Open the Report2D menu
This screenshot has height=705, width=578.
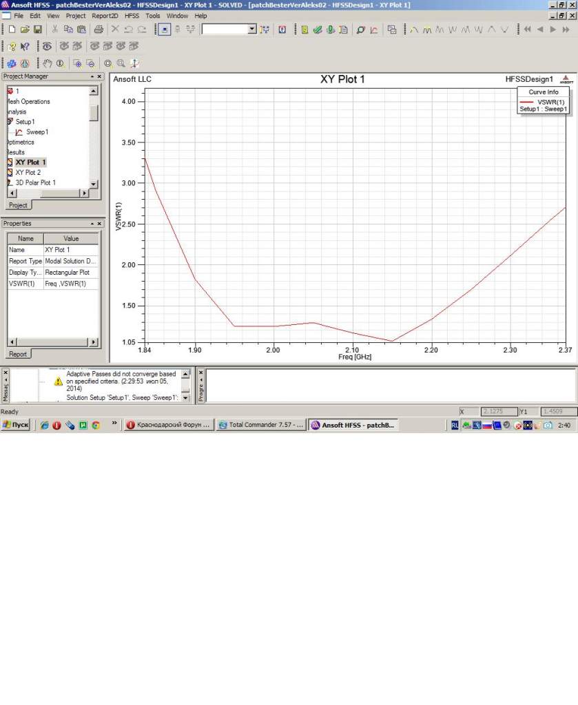[105, 15]
